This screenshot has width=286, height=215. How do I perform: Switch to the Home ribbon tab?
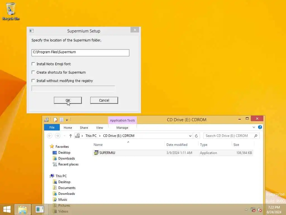click(x=68, y=128)
